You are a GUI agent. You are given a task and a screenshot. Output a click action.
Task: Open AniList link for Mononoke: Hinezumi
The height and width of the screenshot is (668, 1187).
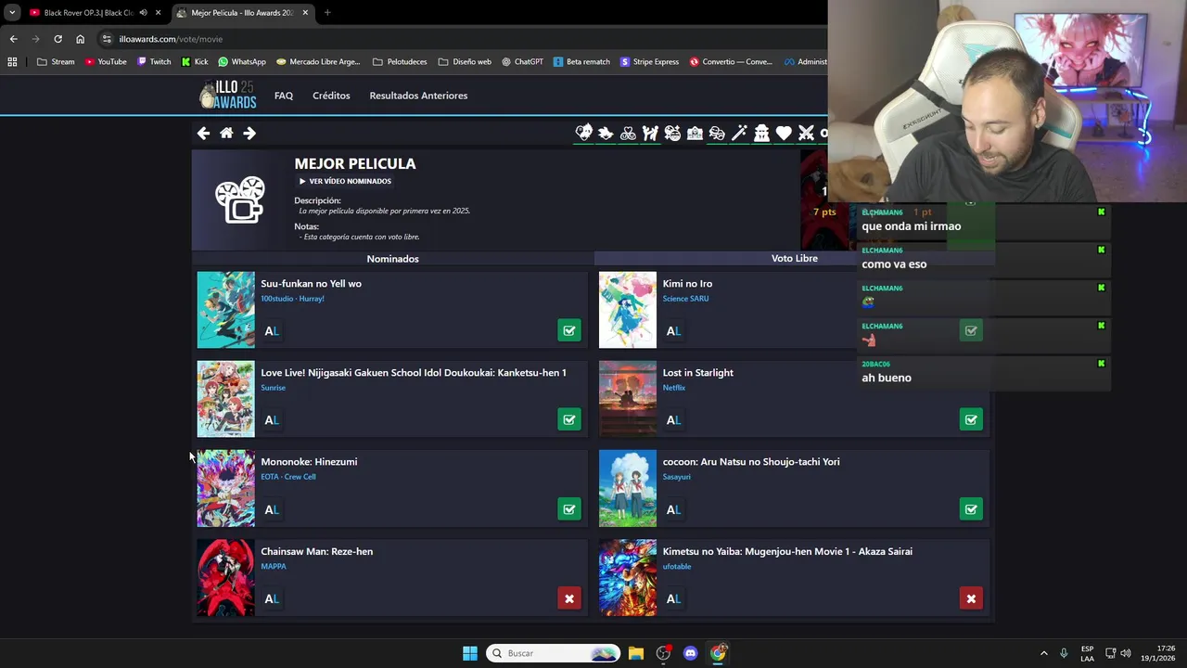tap(272, 509)
